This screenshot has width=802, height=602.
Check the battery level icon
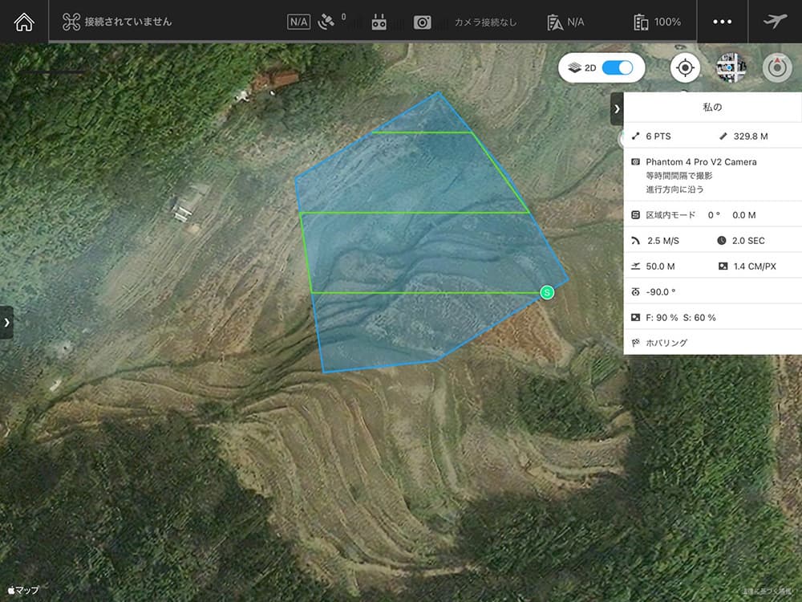(x=640, y=22)
